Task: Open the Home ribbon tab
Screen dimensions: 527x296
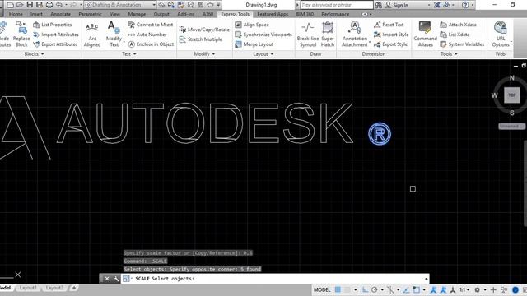Action: [x=16, y=14]
